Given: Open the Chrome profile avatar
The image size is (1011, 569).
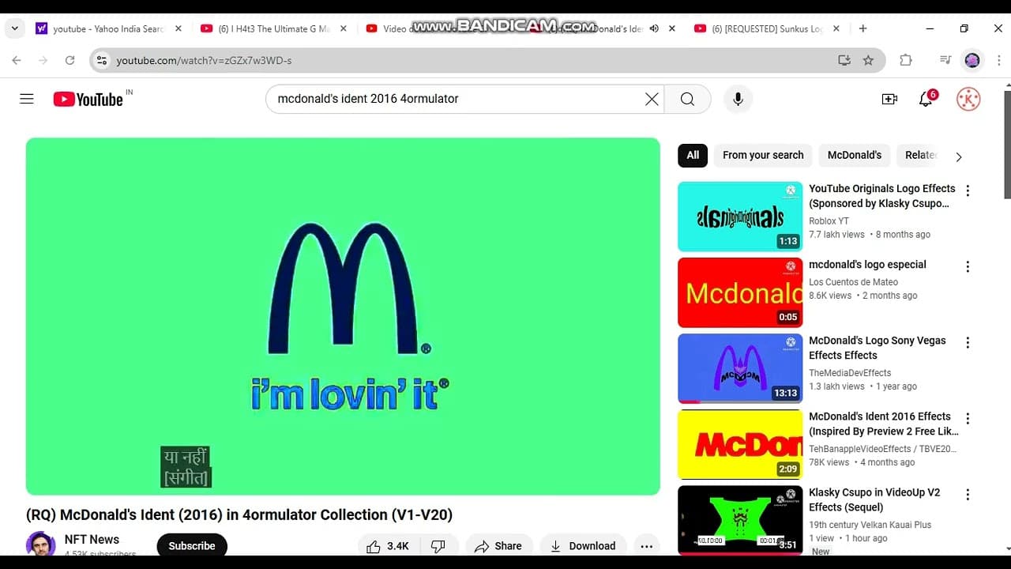Looking at the screenshot, I should (x=972, y=60).
